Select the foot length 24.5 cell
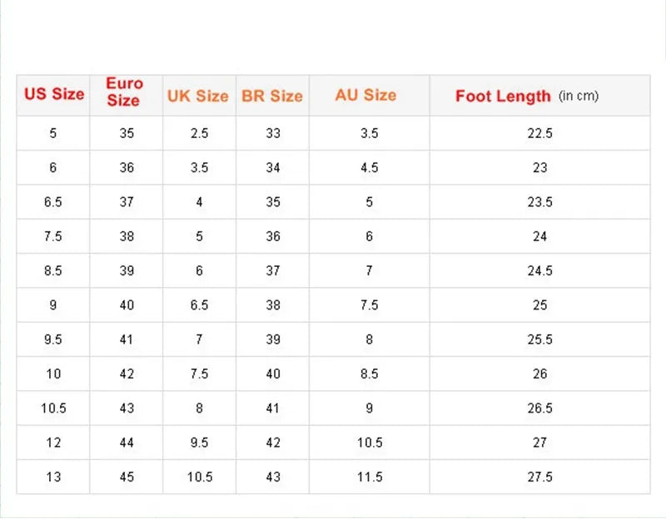The width and height of the screenshot is (666, 519). tap(539, 271)
